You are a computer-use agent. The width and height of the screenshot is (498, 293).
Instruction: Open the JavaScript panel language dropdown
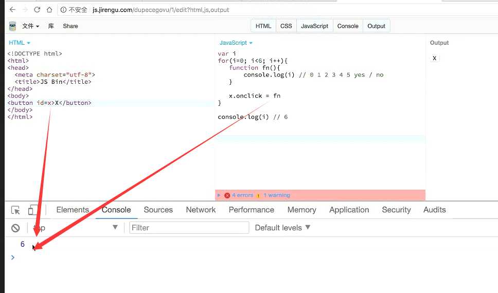[236, 43]
